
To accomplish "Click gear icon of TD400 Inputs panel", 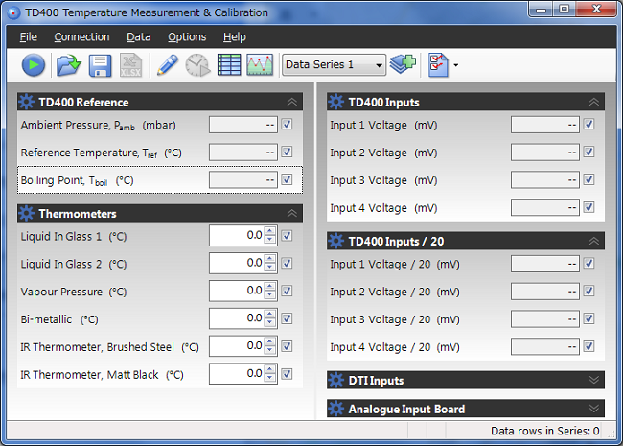I will [336, 103].
